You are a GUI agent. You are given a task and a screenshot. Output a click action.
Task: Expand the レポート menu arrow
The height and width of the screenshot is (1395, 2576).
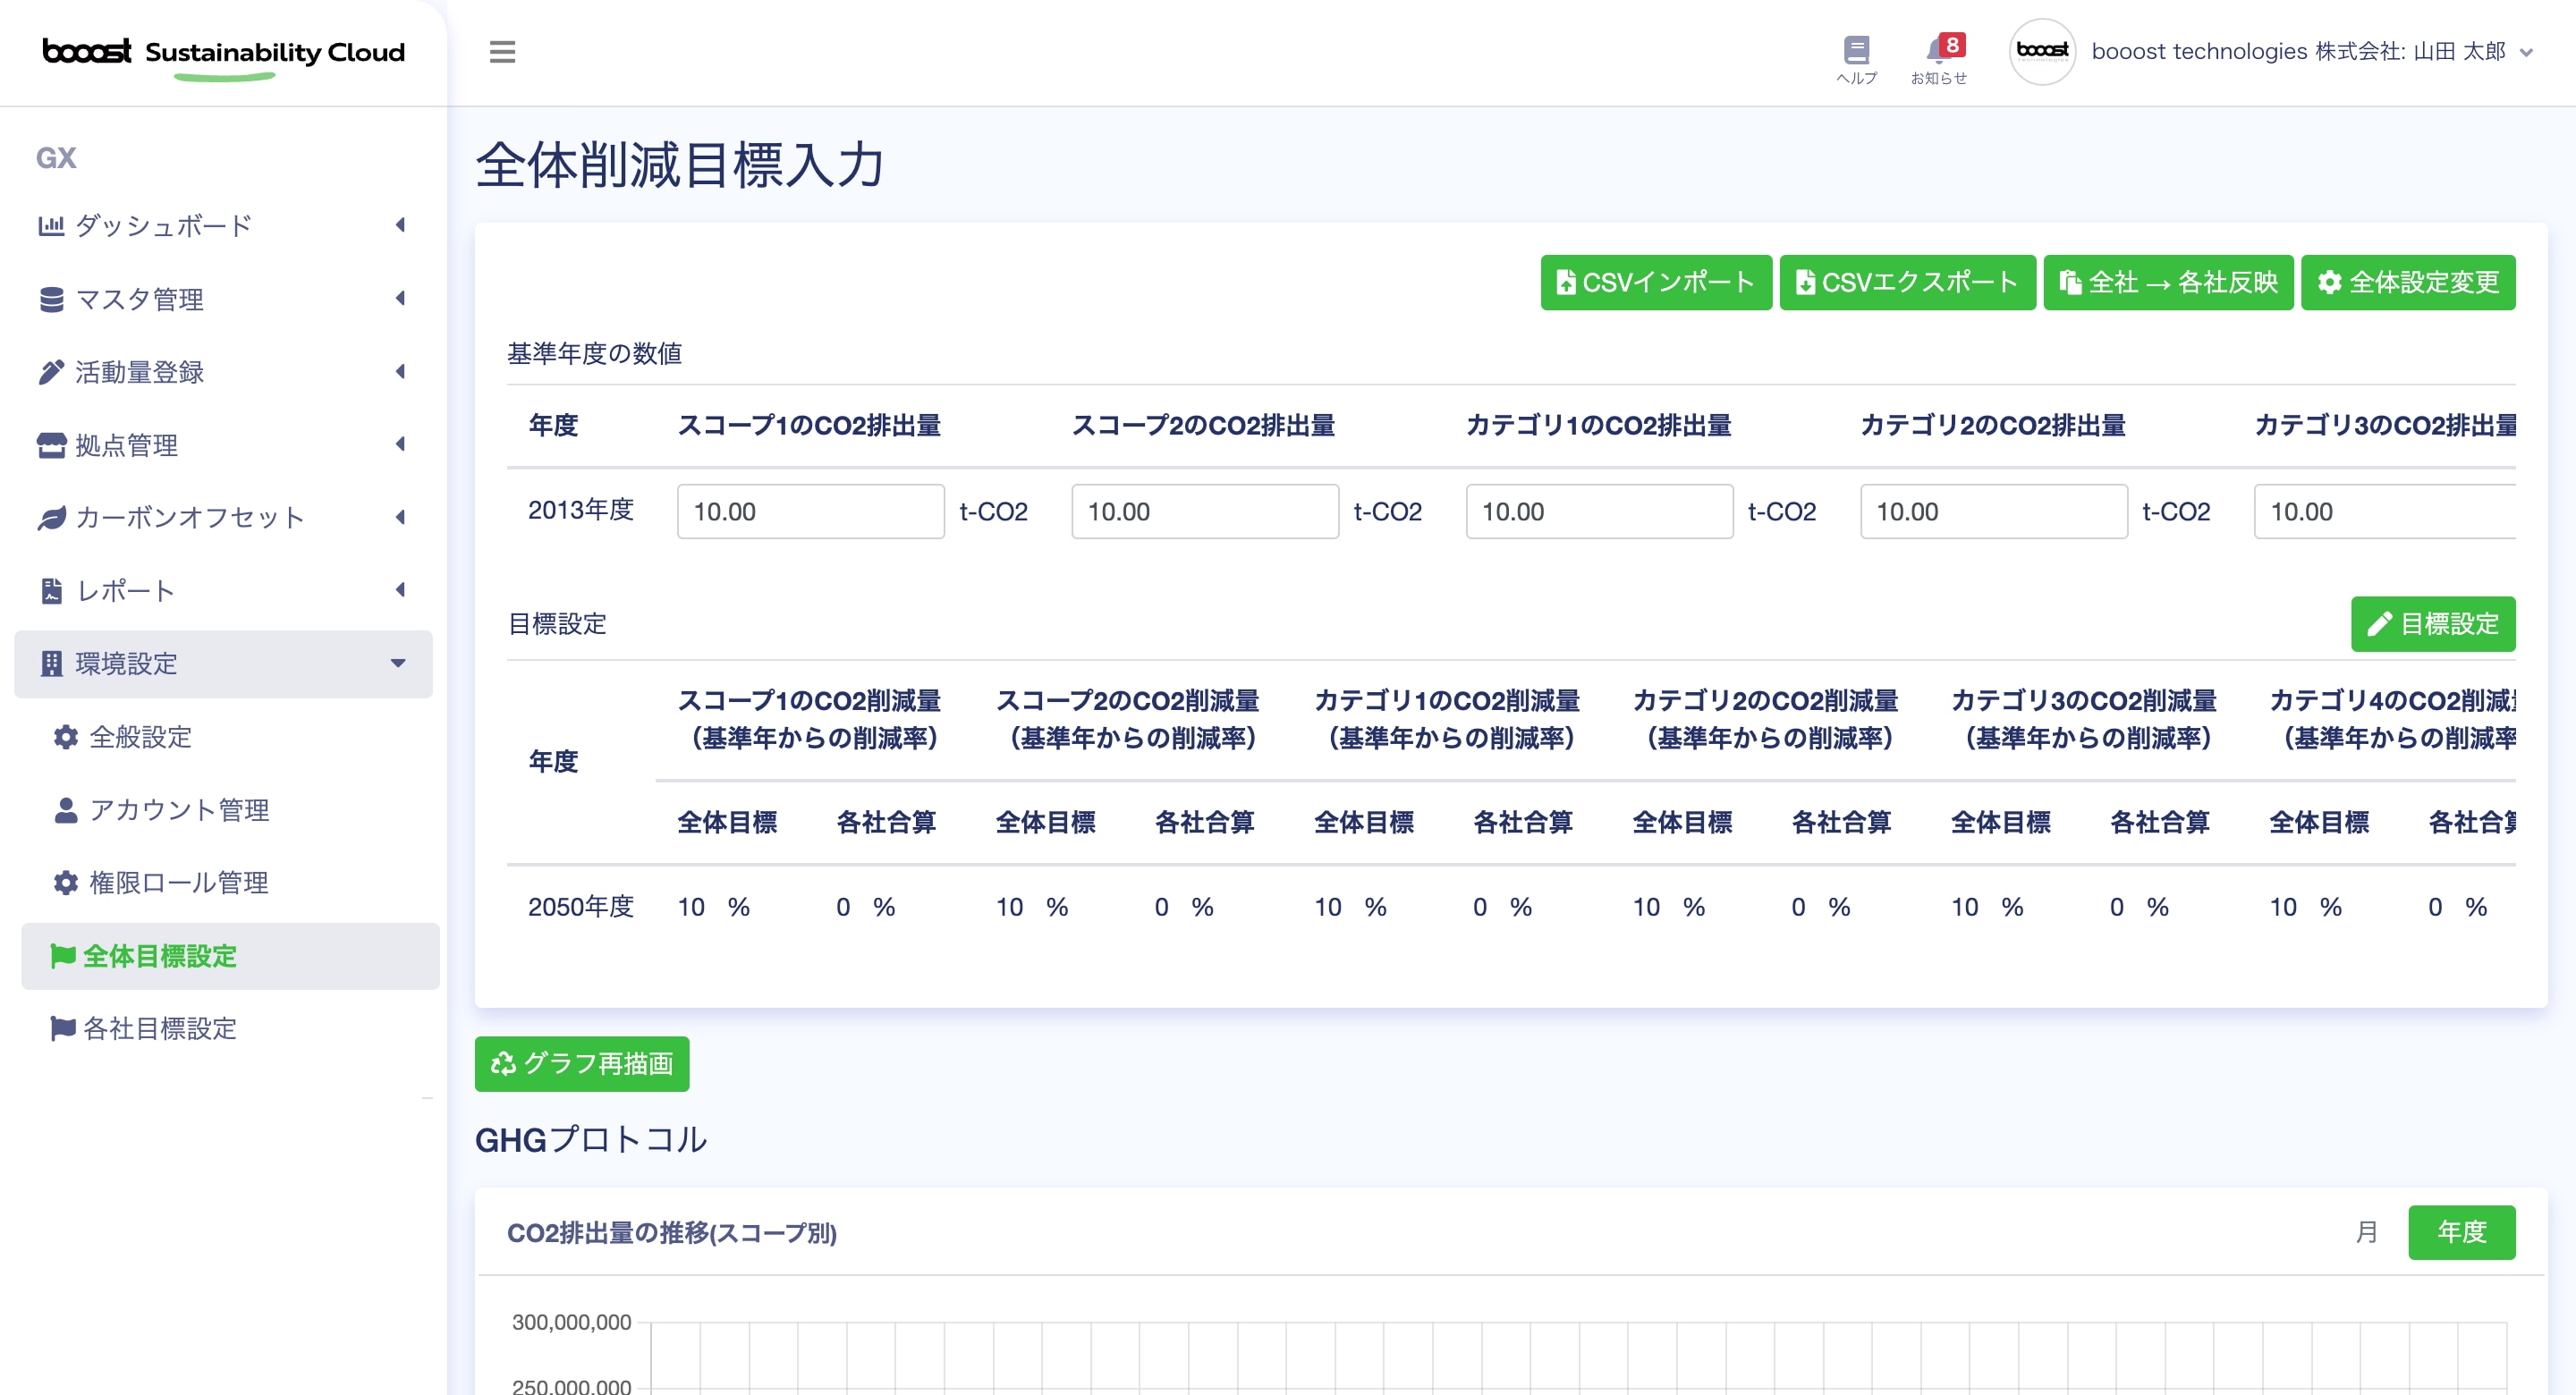coord(400,590)
